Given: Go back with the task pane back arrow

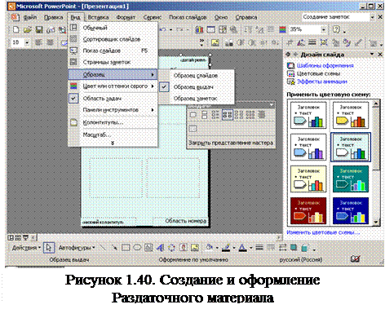Looking at the screenshot, I should click(x=288, y=55).
